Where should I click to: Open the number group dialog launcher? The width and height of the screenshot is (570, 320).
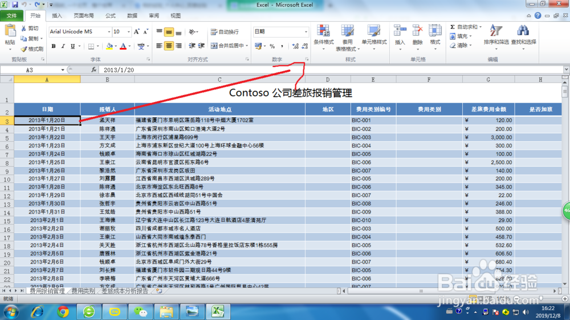[307, 59]
